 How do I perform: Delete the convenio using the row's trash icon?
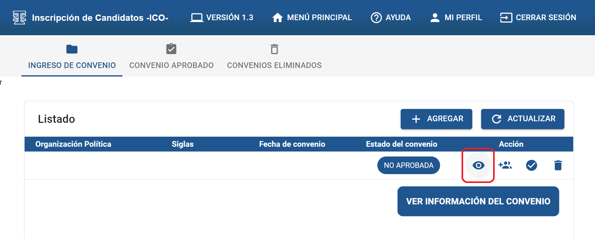click(x=558, y=165)
